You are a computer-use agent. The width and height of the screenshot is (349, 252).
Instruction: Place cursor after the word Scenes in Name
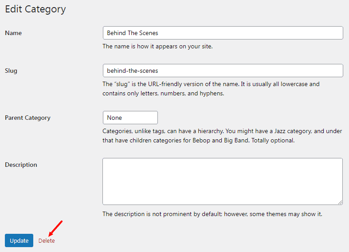[x=158, y=33]
